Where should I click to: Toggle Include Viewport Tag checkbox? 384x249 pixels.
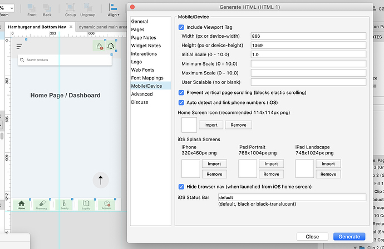point(181,27)
